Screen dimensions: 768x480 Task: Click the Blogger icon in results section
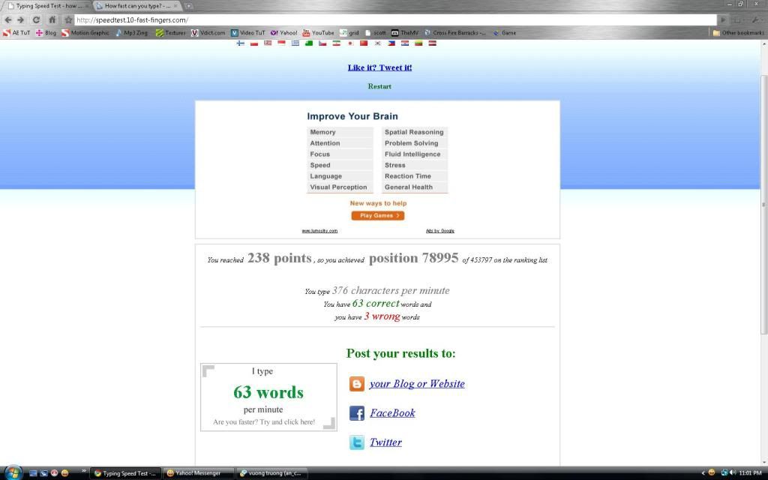357,384
